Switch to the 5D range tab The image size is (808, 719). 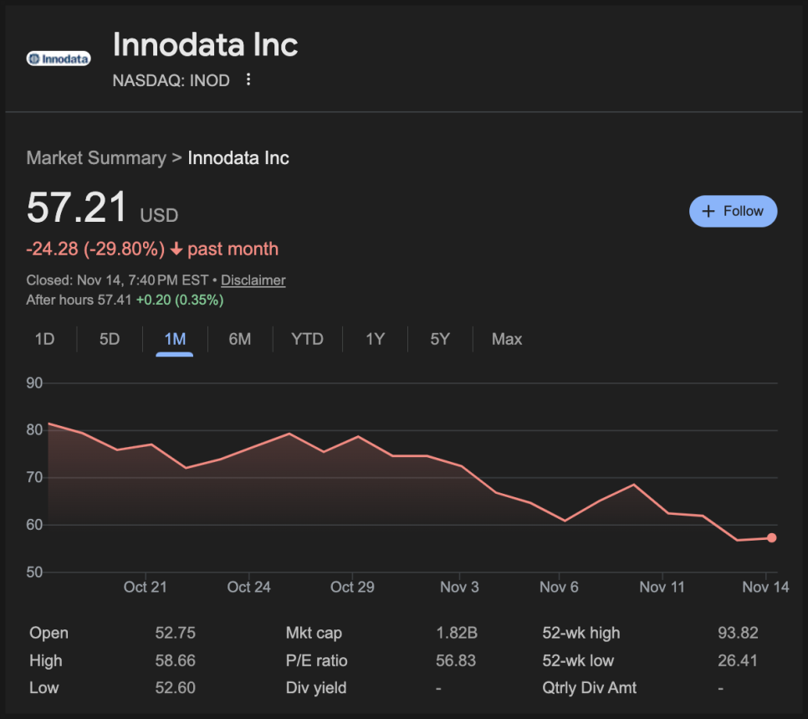tap(110, 339)
